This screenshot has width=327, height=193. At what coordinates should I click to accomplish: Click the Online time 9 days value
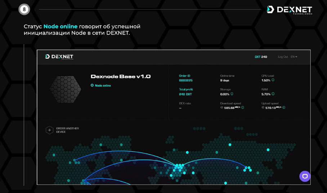(225, 81)
